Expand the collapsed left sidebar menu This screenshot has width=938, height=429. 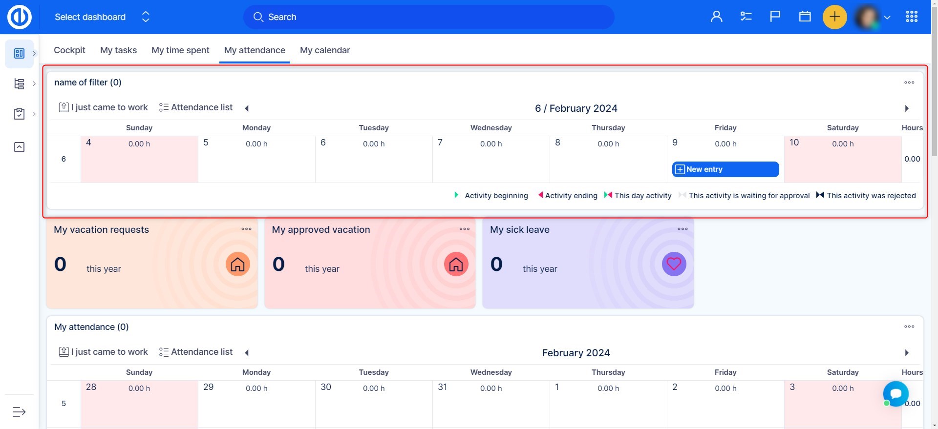[19, 412]
